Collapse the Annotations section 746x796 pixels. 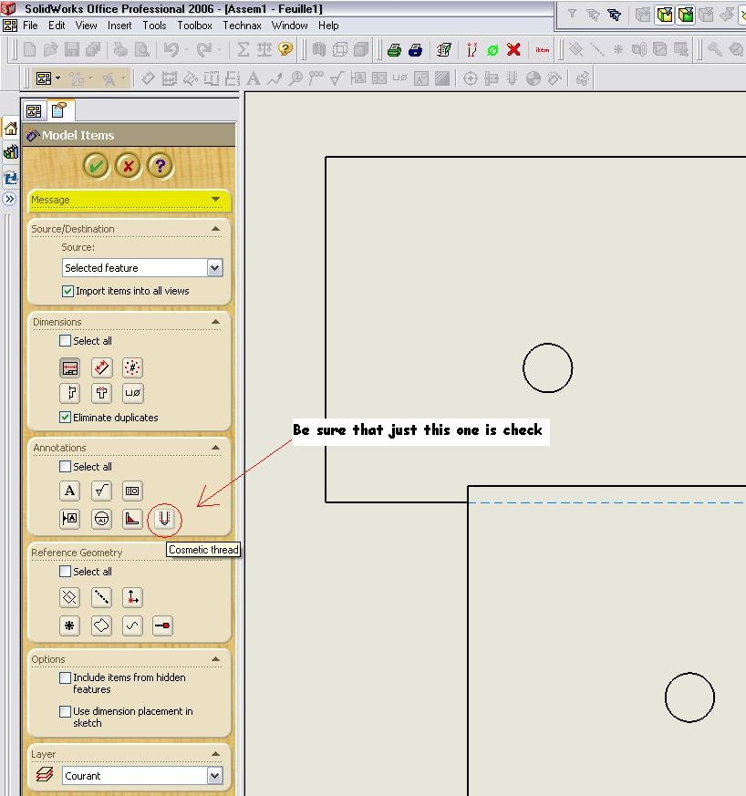click(216, 448)
